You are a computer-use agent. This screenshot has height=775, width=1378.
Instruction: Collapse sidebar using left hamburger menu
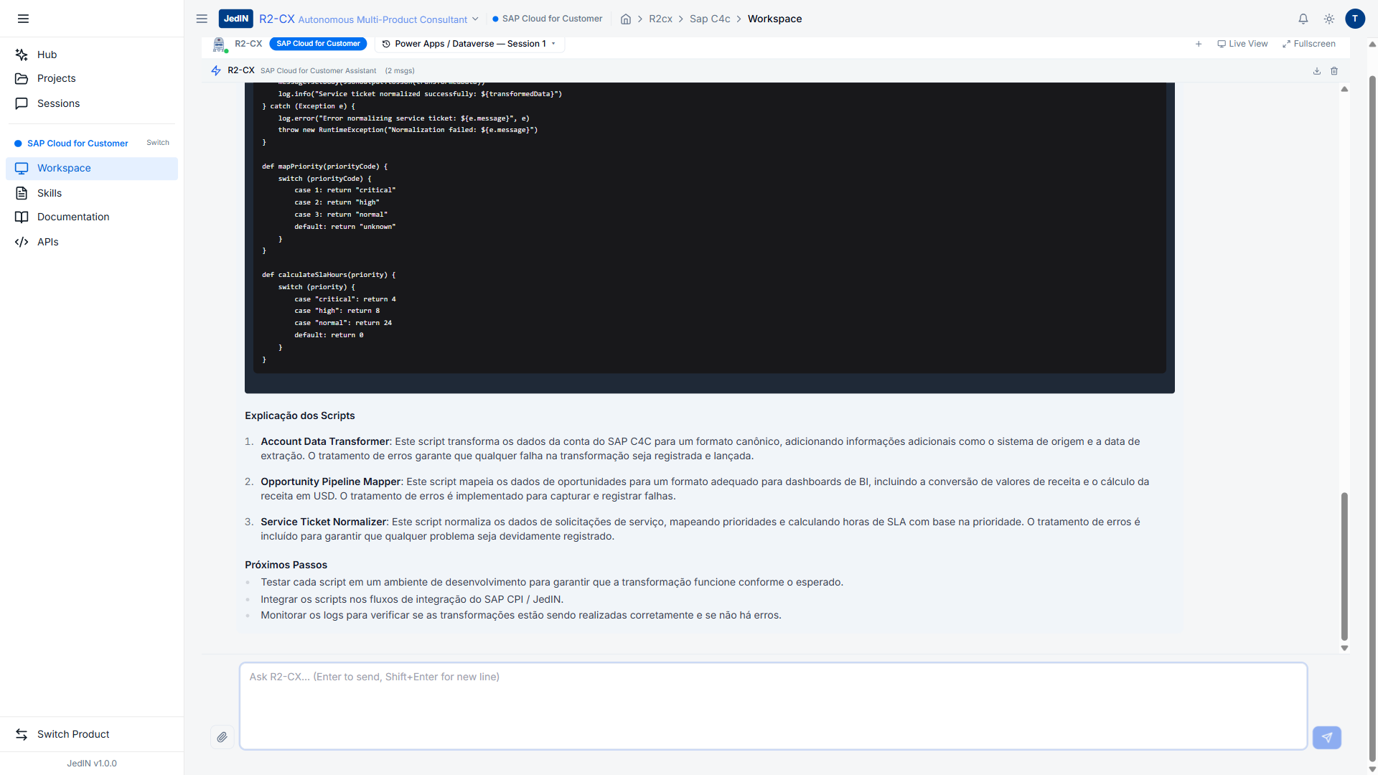24,19
